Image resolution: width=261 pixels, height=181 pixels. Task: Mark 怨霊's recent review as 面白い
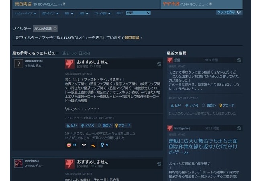pyautogui.click(x=209, y=105)
